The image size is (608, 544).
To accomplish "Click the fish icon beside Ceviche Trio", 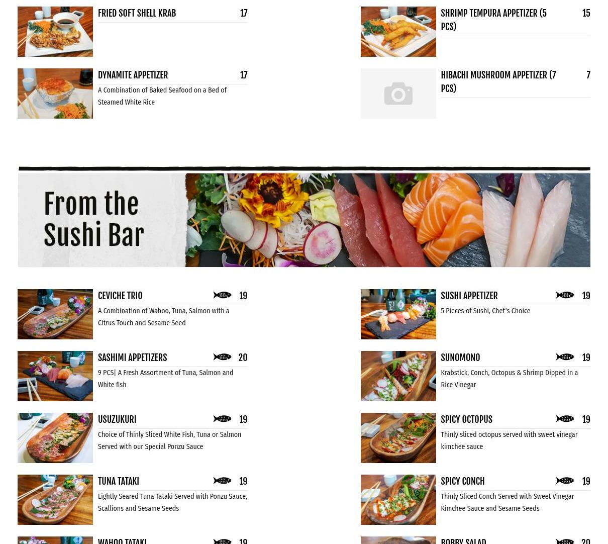I will [222, 295].
